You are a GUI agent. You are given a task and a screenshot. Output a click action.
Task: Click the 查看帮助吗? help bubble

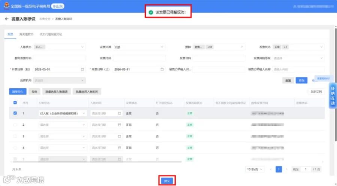pos(324,78)
